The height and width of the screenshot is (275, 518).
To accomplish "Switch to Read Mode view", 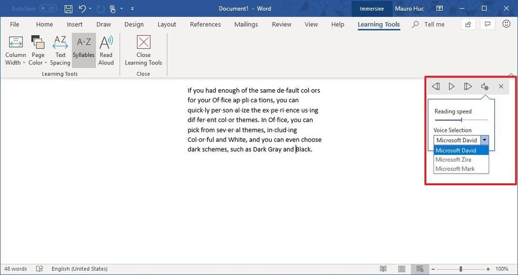I will tap(383, 269).
